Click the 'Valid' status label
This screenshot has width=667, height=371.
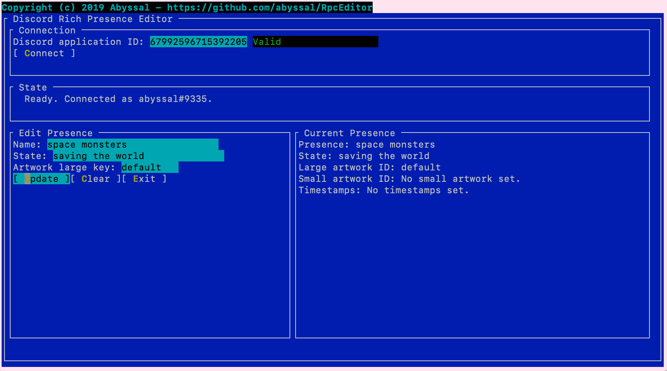[x=267, y=42]
